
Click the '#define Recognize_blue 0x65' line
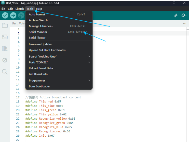[x=48, y=127]
